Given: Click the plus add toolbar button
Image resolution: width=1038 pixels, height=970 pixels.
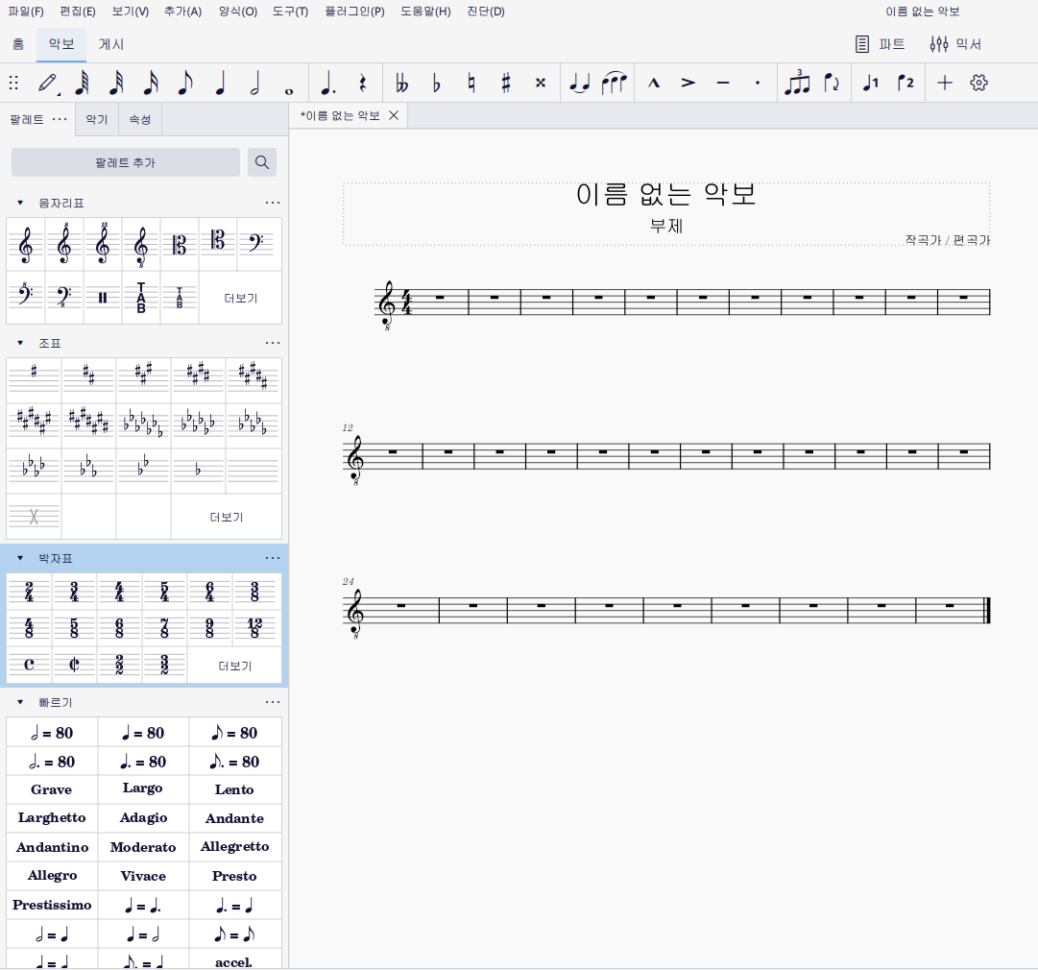Looking at the screenshot, I should point(945,83).
